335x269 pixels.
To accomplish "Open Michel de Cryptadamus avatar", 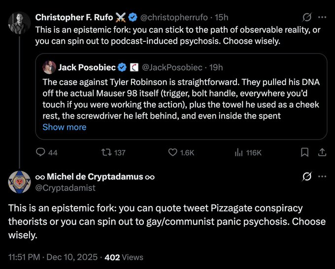I will [x=20, y=182].
